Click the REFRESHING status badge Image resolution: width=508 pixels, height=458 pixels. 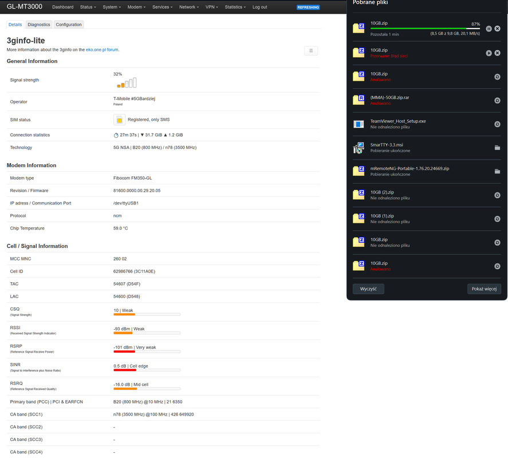coord(308,7)
